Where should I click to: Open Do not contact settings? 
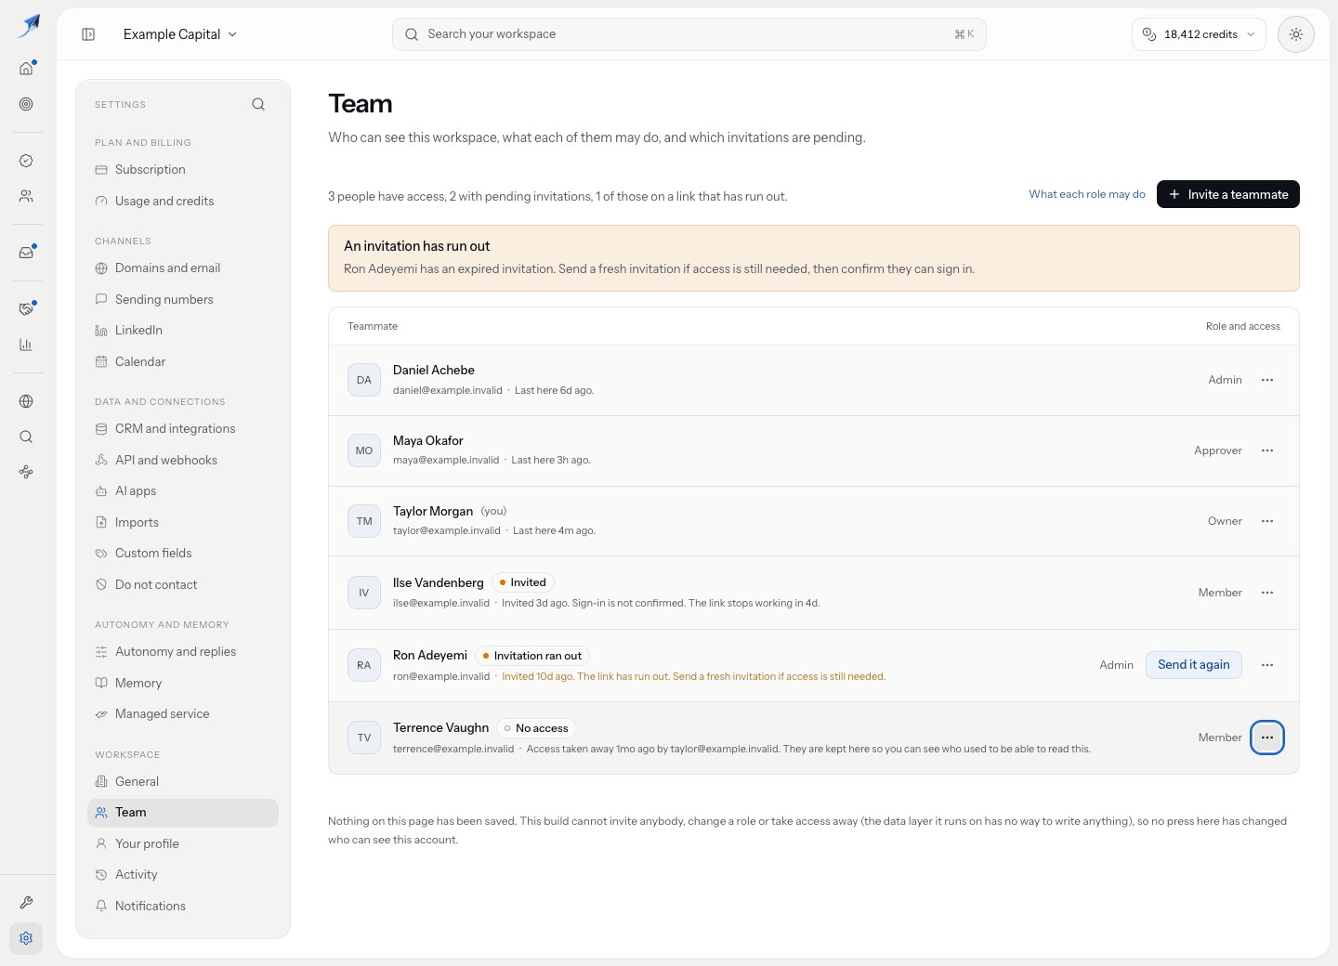183,584
